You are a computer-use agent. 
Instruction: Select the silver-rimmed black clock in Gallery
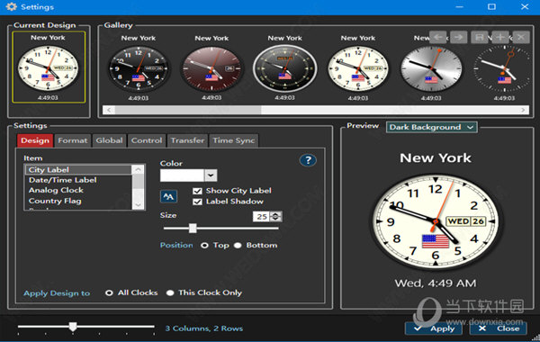[x=284, y=69]
